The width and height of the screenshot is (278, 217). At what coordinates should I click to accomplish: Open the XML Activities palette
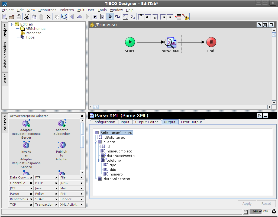pos(69,205)
